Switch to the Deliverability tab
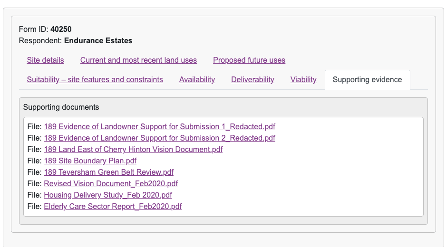 [x=252, y=80]
